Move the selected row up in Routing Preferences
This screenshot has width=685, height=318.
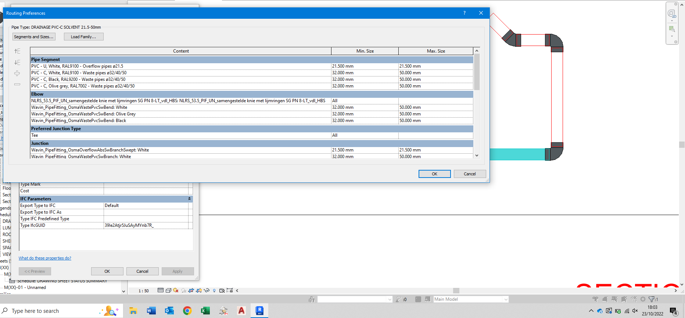(x=17, y=51)
